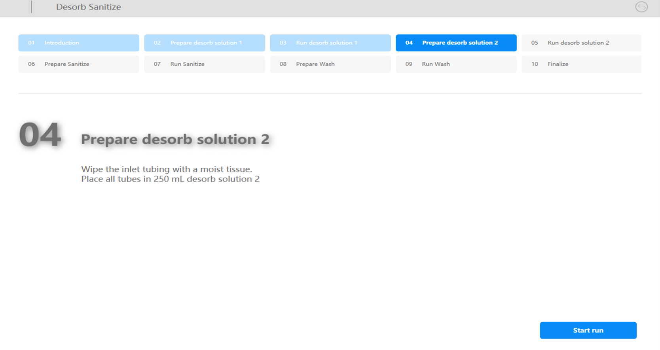Switch to step 07 Run Sanitize
The image size is (660, 350).
coord(204,64)
